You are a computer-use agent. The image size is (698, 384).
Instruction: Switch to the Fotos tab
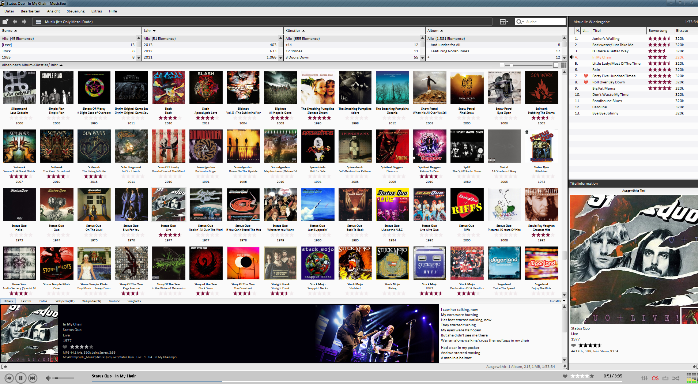click(x=43, y=301)
